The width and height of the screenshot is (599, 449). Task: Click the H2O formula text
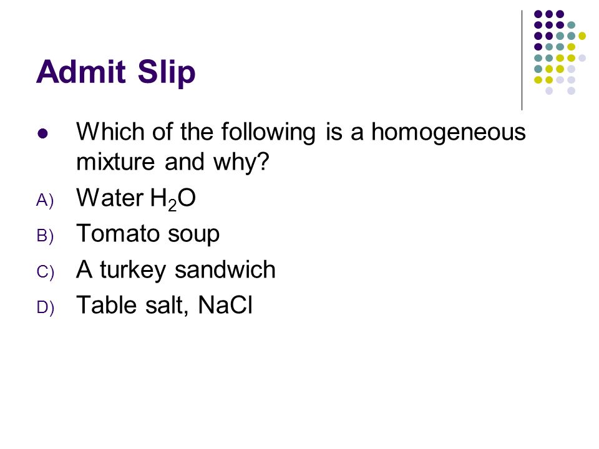[x=173, y=199]
